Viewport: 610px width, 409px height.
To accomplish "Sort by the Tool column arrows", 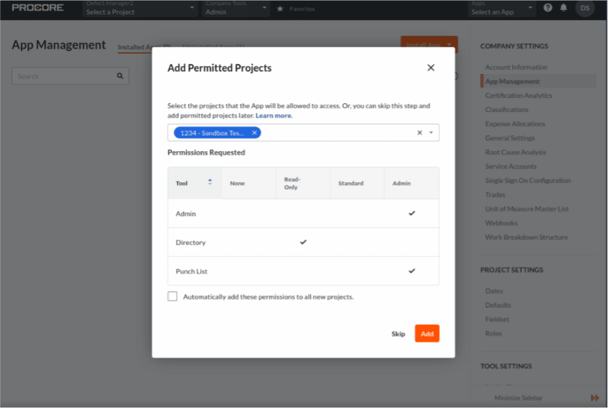I will click(x=210, y=182).
